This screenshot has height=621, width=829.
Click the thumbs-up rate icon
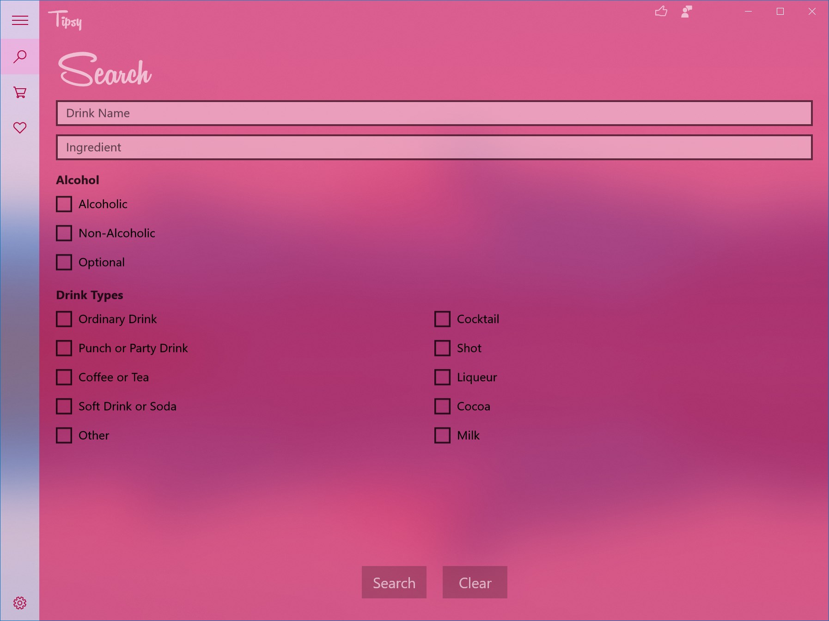pos(661,12)
